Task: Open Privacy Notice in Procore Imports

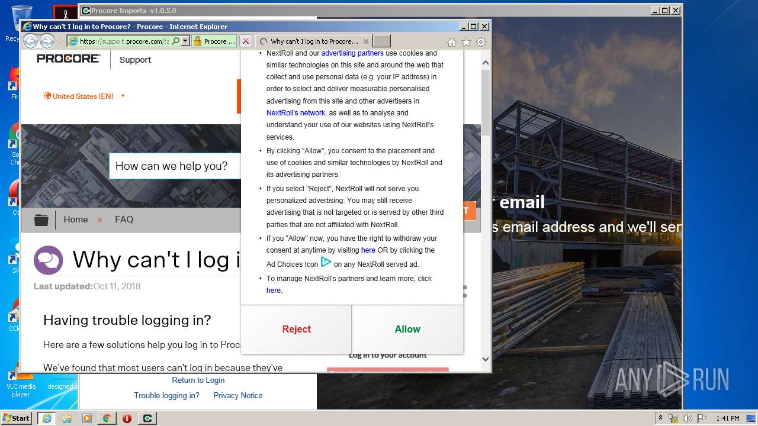Action: (x=238, y=396)
